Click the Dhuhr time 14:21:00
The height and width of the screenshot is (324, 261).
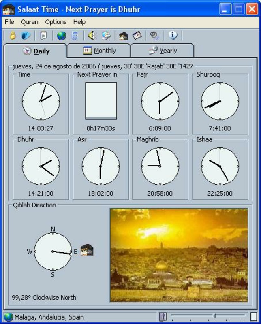[41, 194]
